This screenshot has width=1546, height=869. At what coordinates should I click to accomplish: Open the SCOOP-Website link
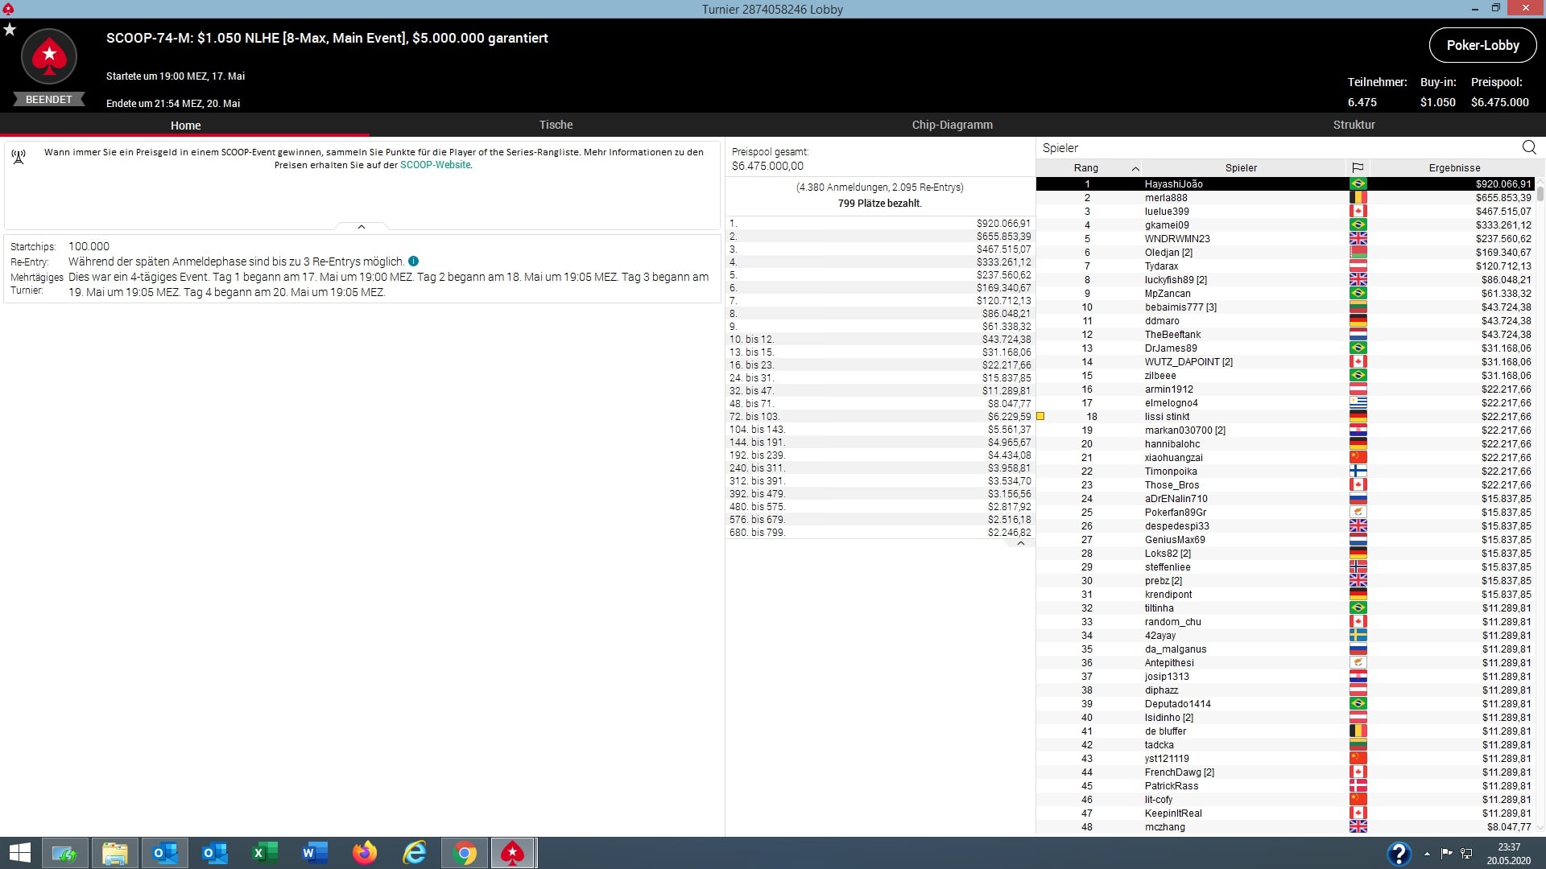[435, 165]
